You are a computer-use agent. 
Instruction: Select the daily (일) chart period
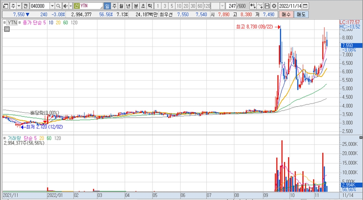coord(107,6)
